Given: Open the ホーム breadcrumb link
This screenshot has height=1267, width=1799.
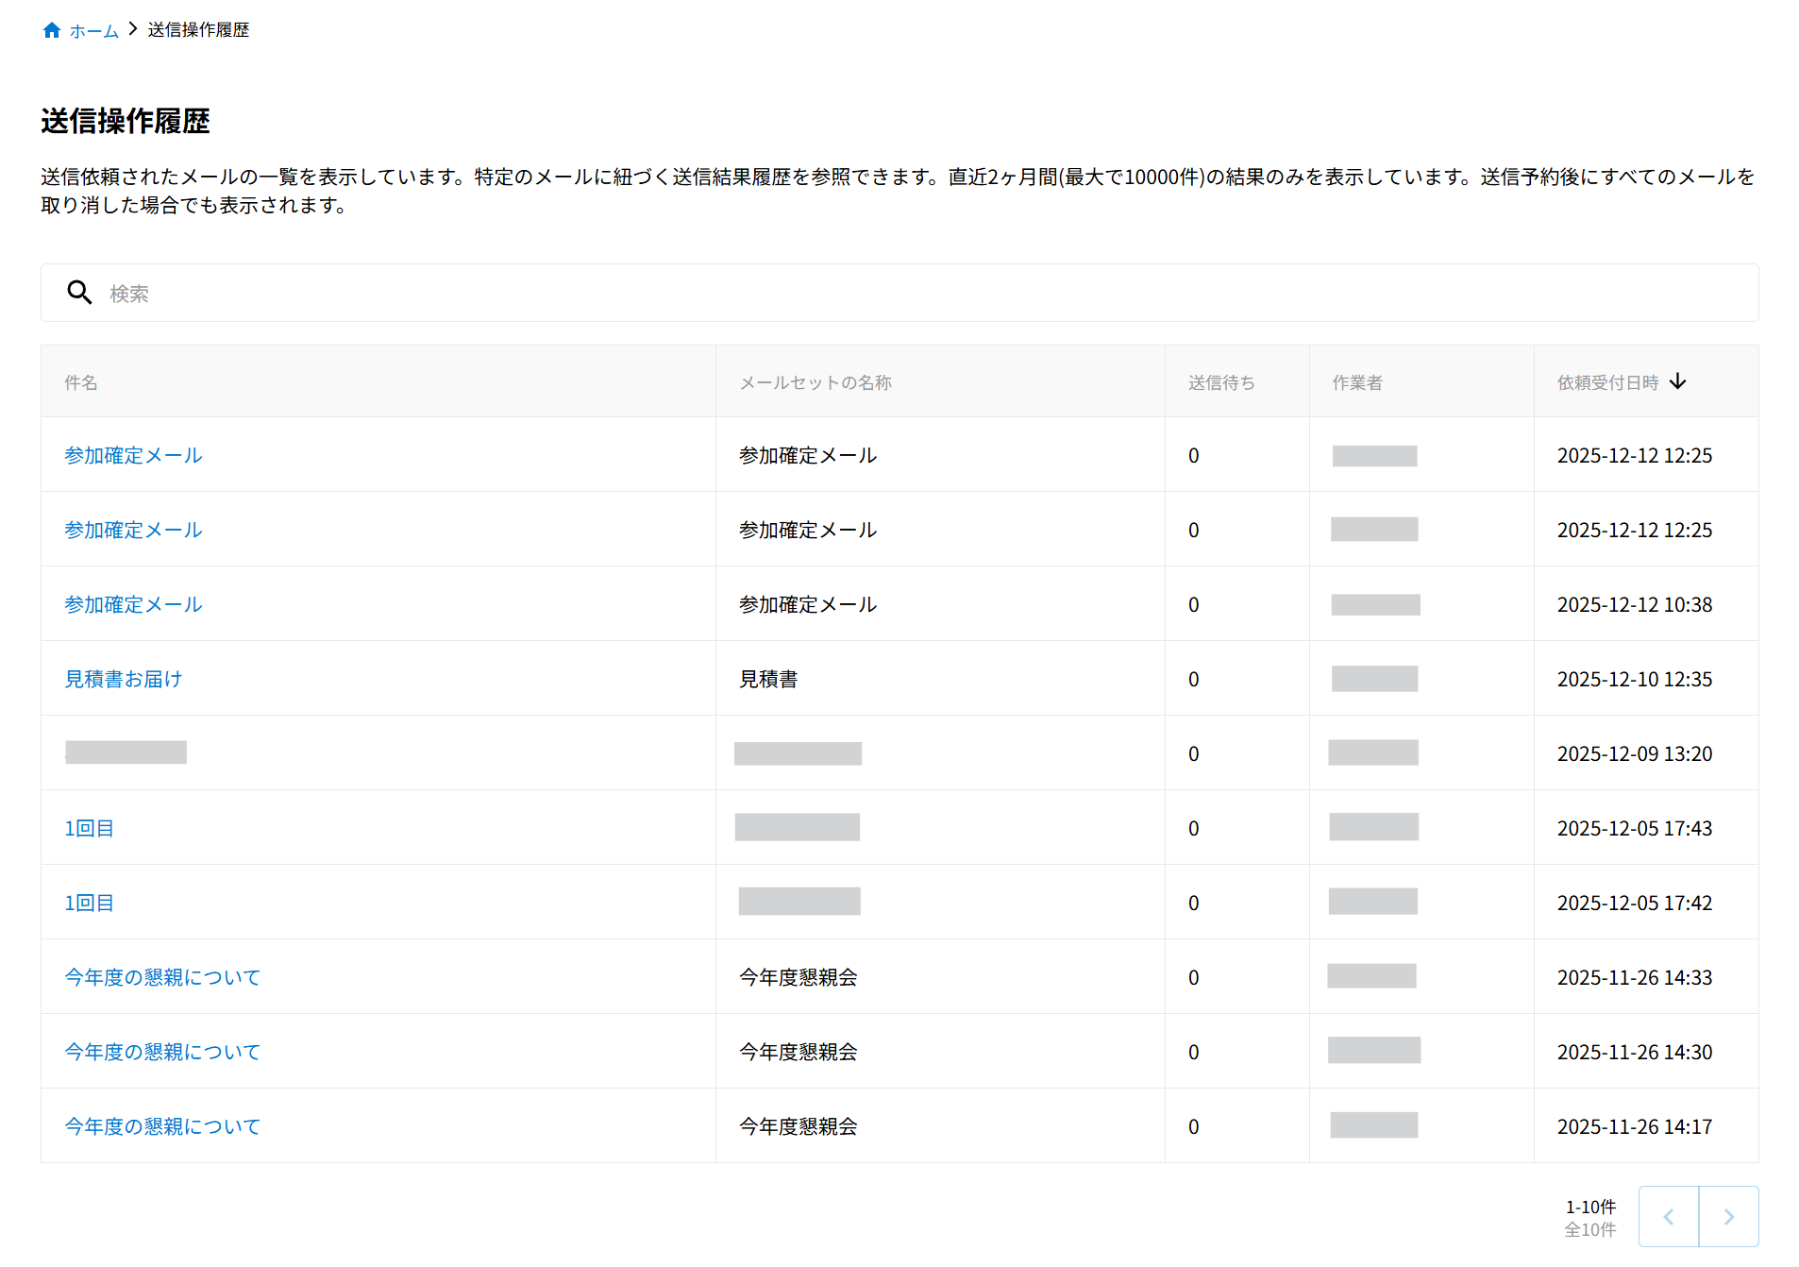Looking at the screenshot, I should click(x=93, y=31).
